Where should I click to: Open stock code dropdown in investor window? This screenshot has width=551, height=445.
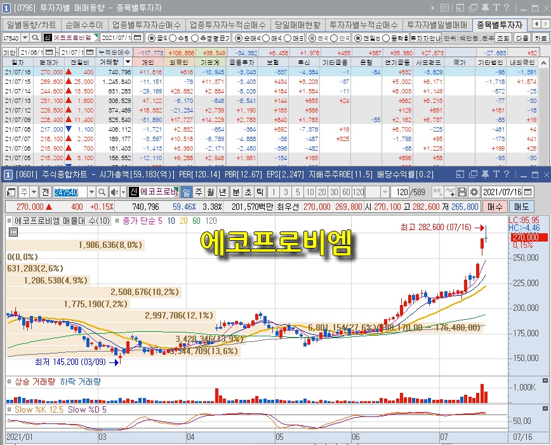click(25, 38)
